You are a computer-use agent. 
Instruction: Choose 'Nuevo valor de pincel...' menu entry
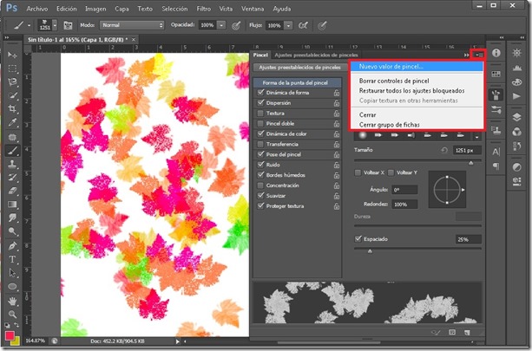tap(391, 67)
